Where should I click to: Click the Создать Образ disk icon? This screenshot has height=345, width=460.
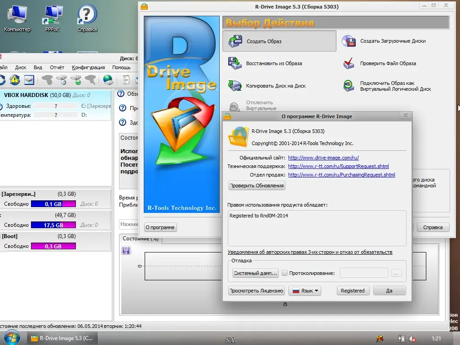[x=235, y=41]
